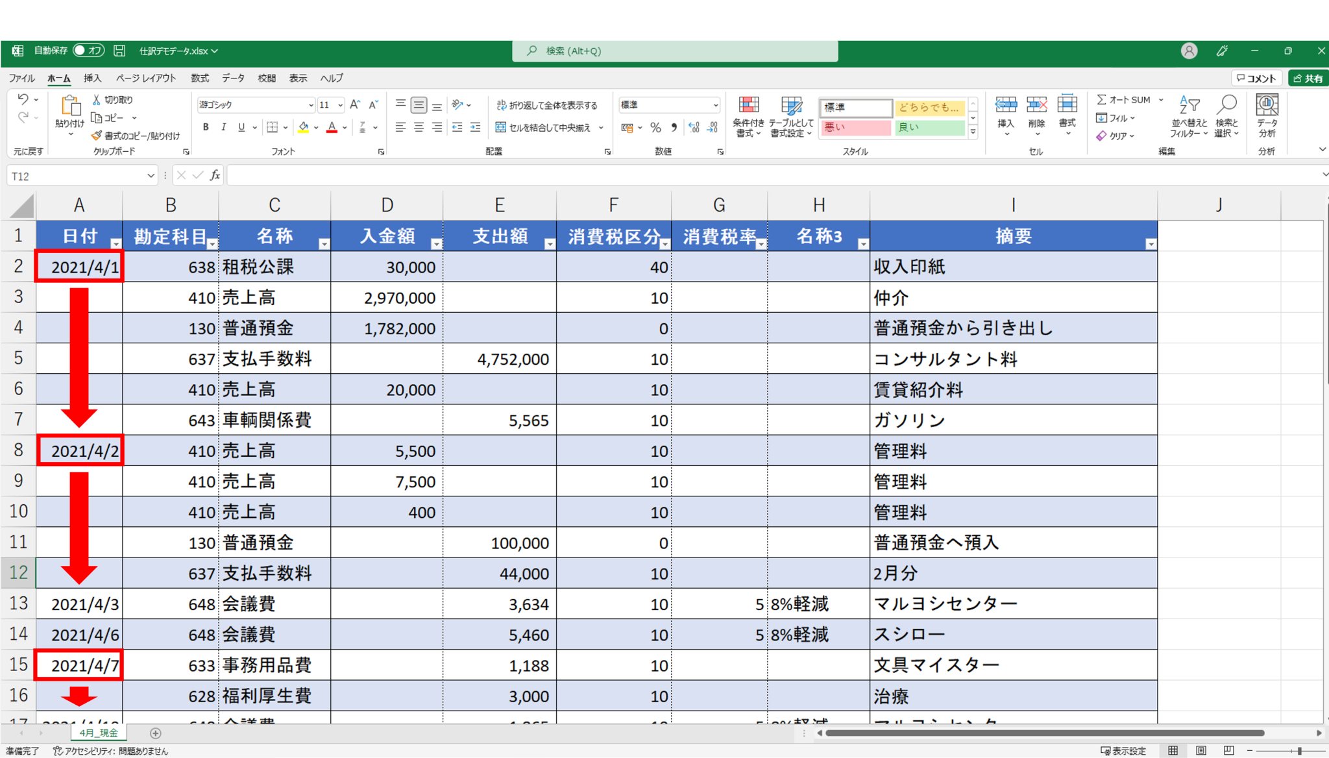Open the filter dropdown for 勘定科目 column
Image resolution: width=1329 pixels, height=758 pixels.
click(212, 244)
